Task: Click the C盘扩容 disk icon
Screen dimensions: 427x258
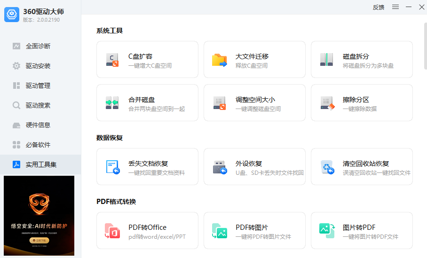Action: click(112, 60)
